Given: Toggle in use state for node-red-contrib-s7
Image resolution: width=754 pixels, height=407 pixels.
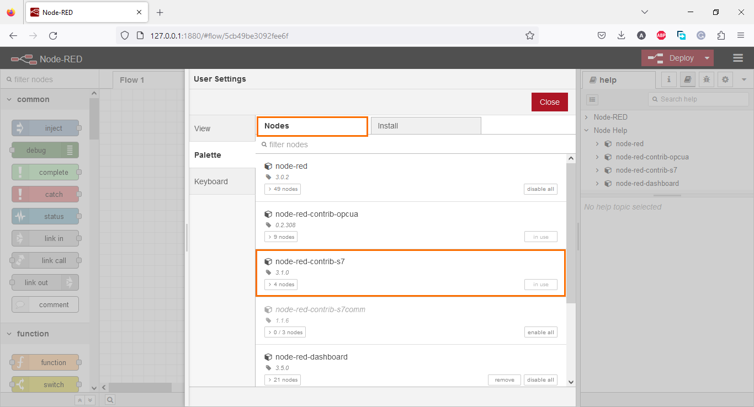Looking at the screenshot, I should 540,284.
